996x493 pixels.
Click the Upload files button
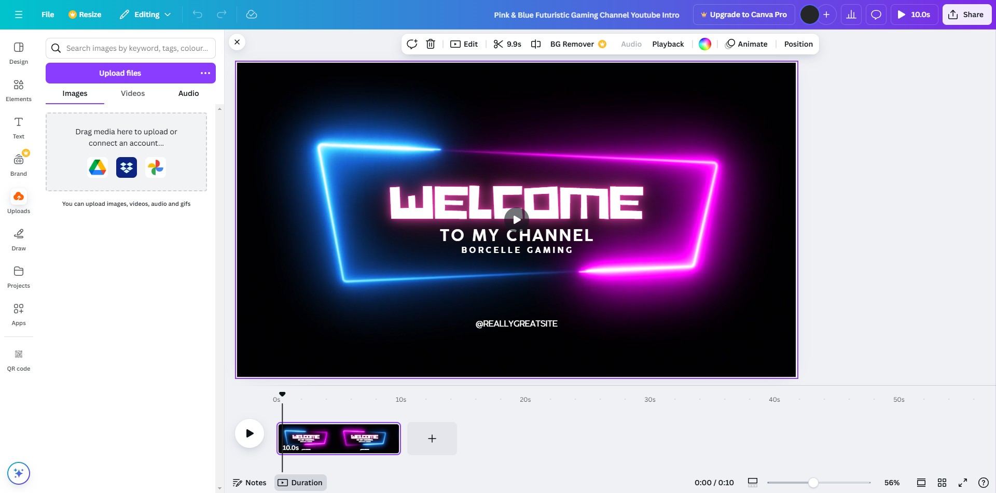[x=120, y=73]
